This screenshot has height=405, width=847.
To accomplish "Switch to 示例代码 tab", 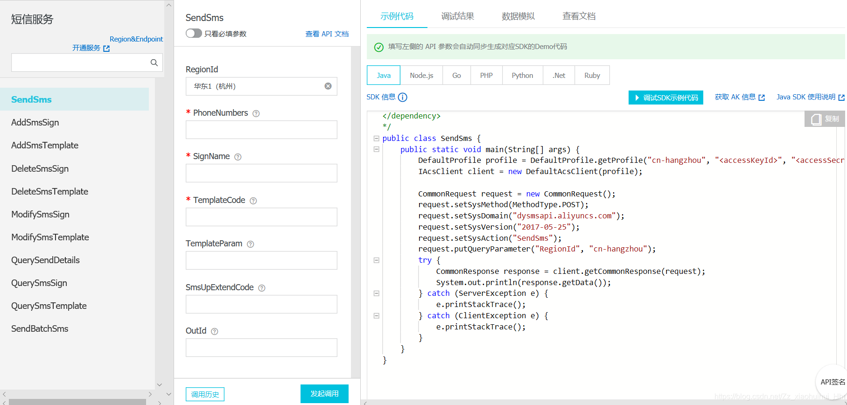I will pos(397,16).
